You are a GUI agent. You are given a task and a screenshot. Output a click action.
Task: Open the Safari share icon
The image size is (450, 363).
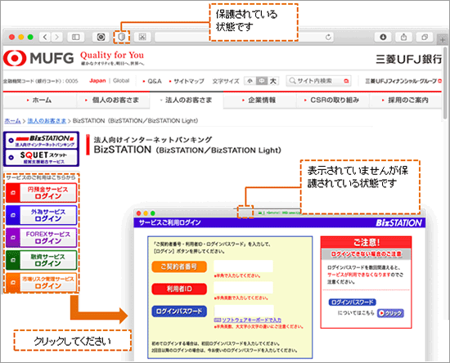point(403,37)
